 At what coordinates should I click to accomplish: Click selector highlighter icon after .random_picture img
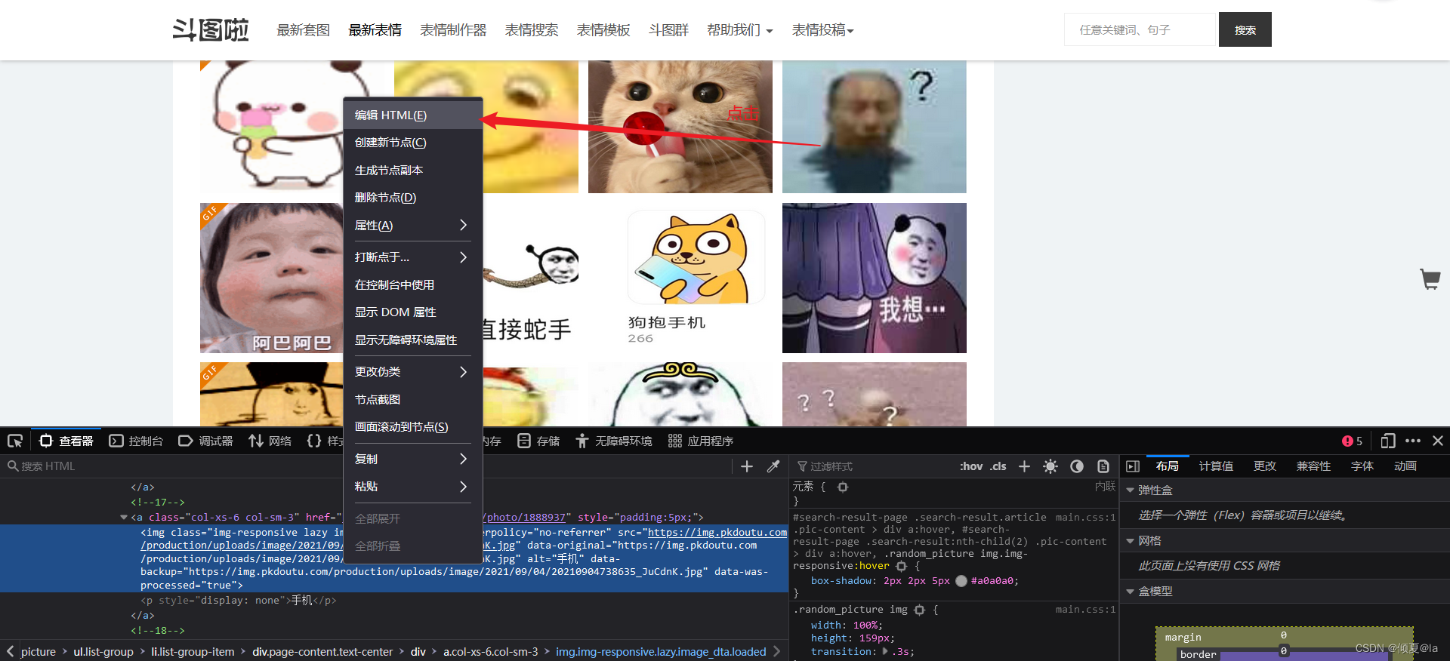pos(919,610)
